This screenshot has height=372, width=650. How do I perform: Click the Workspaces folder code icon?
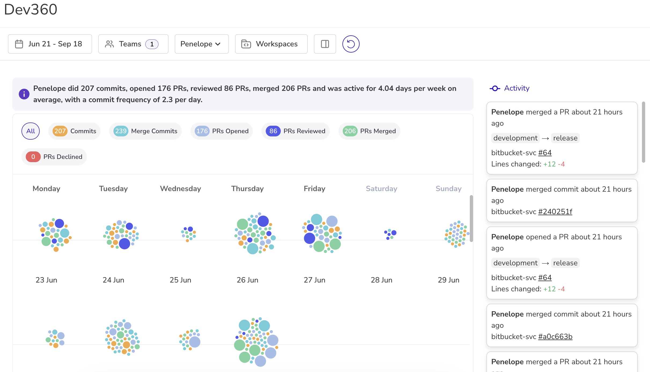click(x=246, y=44)
